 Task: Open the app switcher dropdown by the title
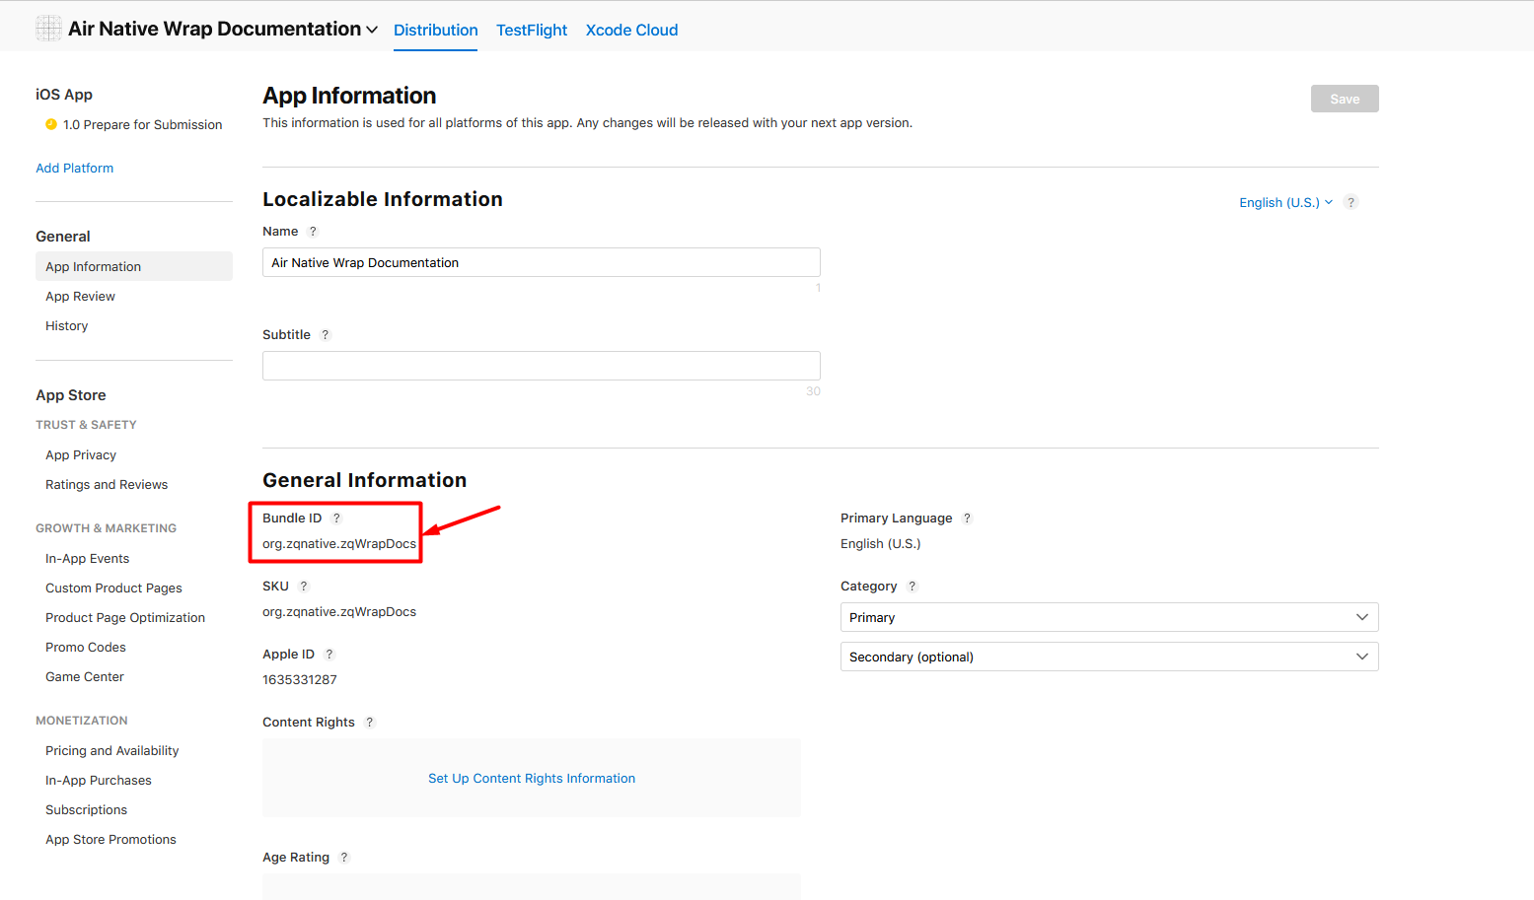point(372,30)
